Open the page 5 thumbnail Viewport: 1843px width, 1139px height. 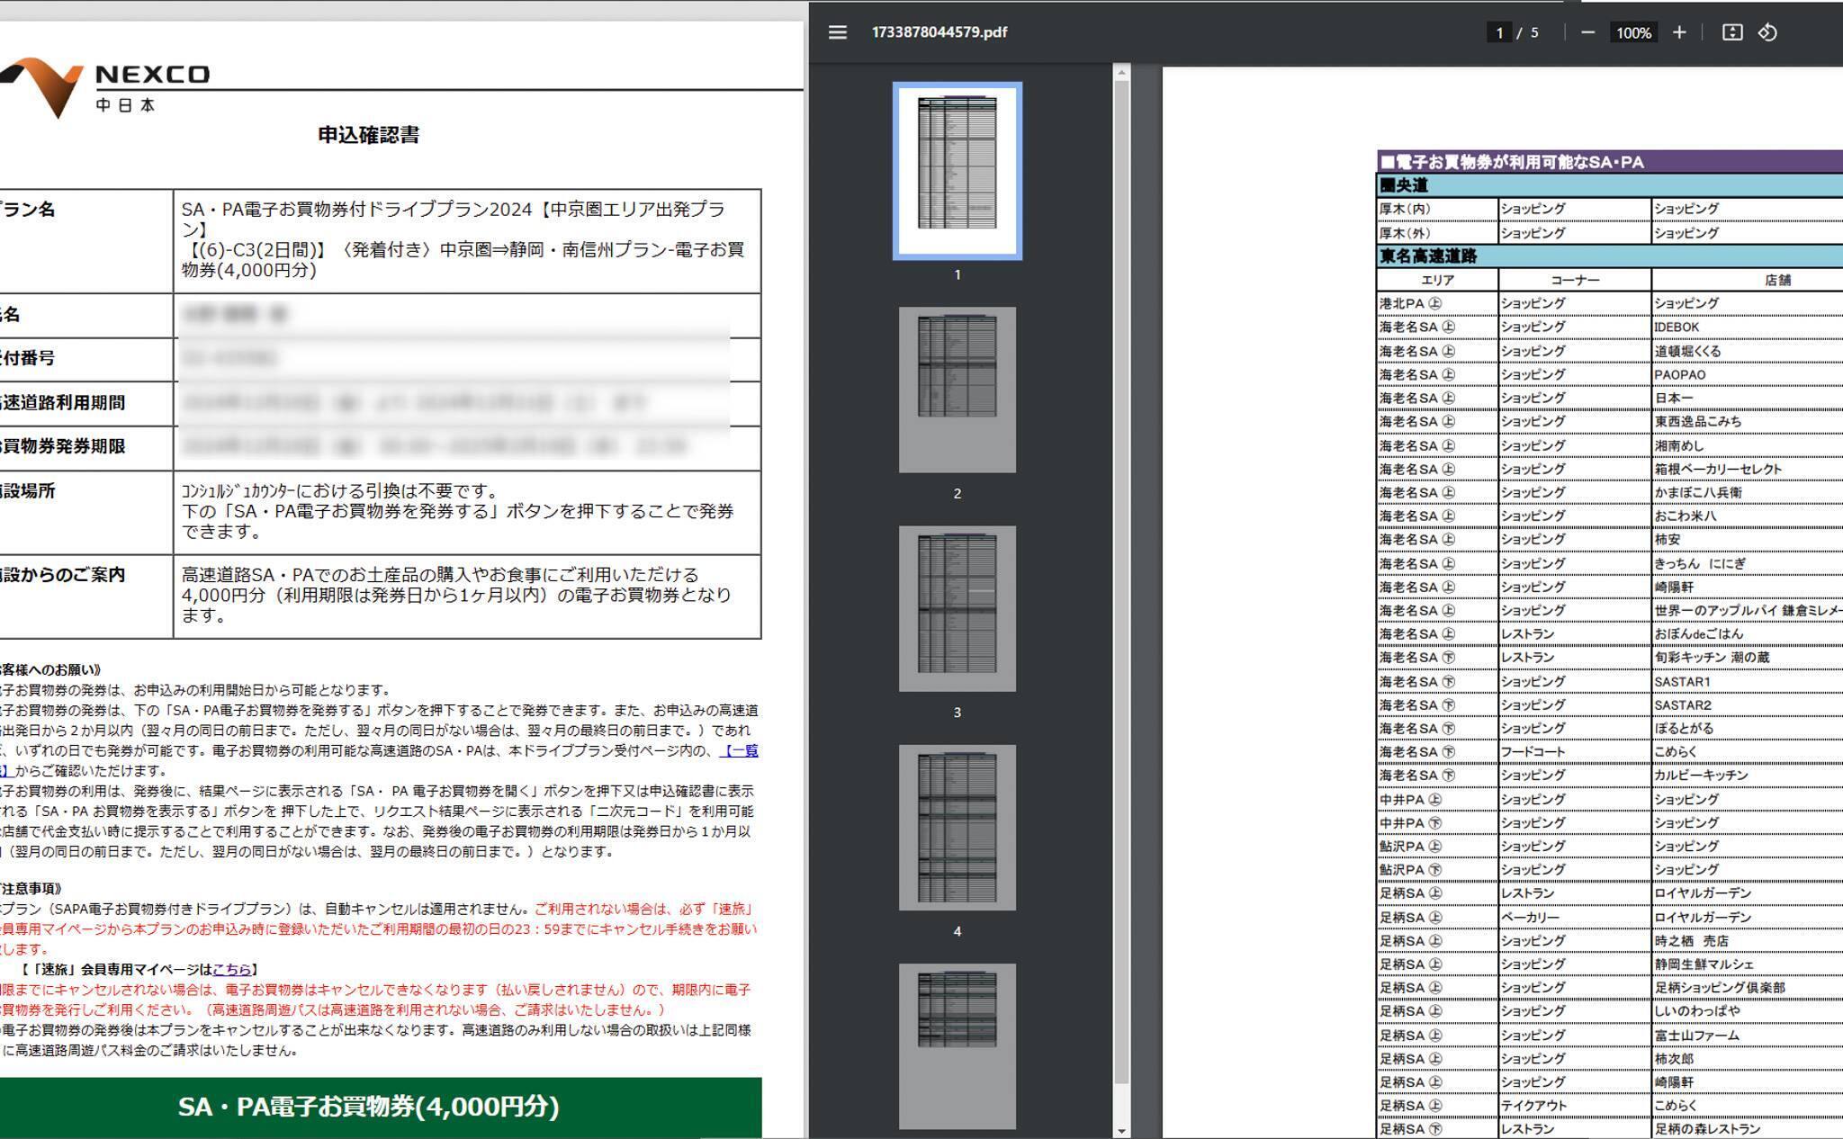tap(957, 1046)
